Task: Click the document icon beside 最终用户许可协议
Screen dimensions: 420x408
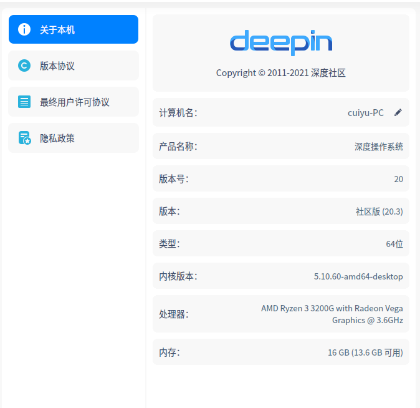Action: coord(24,102)
